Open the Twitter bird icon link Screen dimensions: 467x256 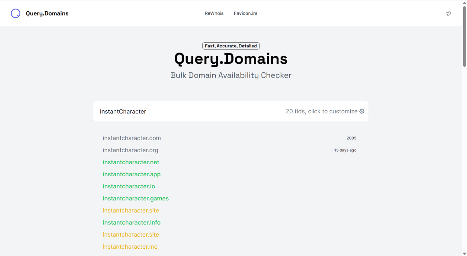click(448, 13)
